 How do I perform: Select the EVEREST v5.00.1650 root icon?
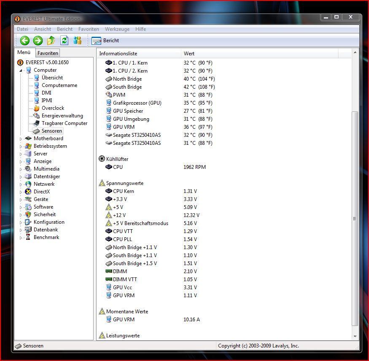(x=20, y=62)
